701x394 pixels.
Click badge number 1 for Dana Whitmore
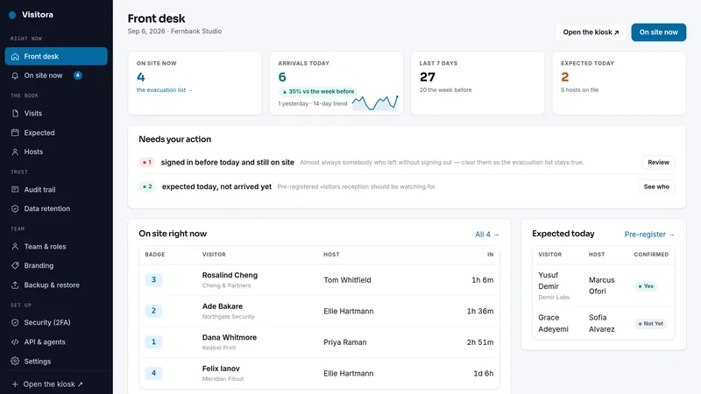(x=153, y=341)
